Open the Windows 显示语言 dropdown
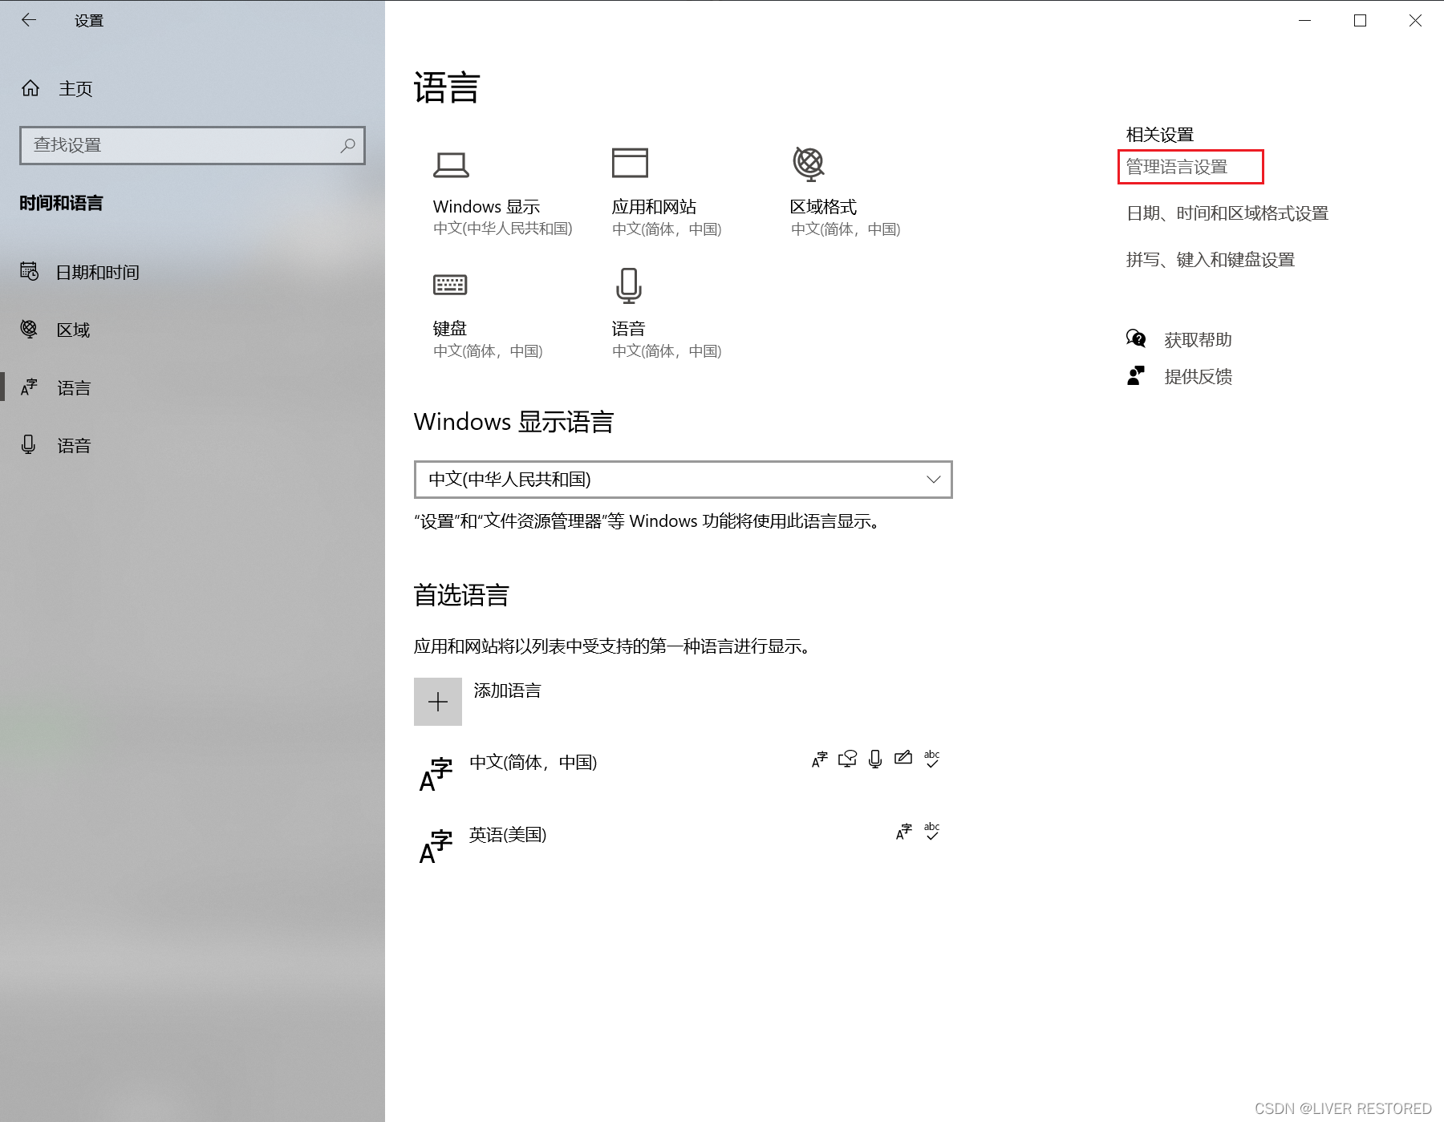Image resolution: width=1444 pixels, height=1122 pixels. coord(682,480)
